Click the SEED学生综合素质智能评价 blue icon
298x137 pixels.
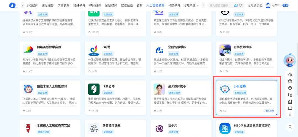225,128
